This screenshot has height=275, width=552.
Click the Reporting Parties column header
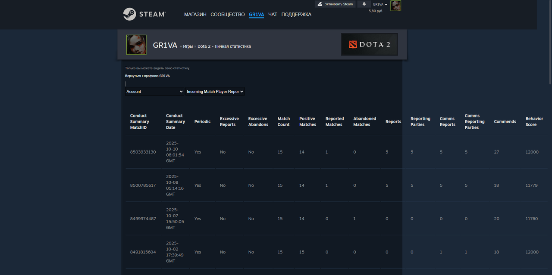point(420,122)
